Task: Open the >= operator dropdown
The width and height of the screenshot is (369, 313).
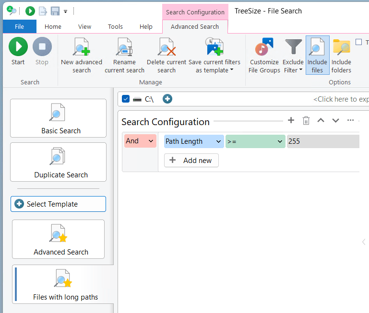Action: pyautogui.click(x=255, y=141)
